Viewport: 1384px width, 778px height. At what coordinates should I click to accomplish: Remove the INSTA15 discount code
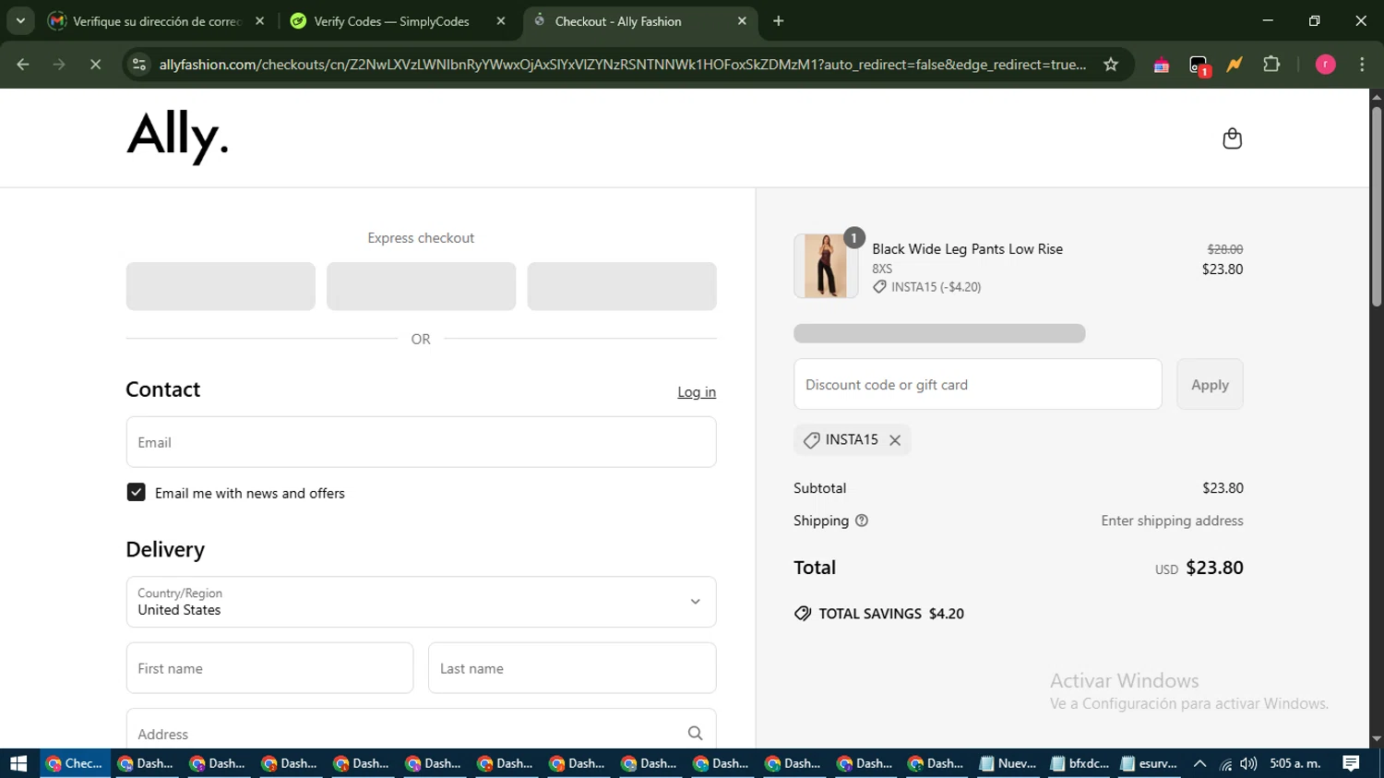(x=895, y=440)
